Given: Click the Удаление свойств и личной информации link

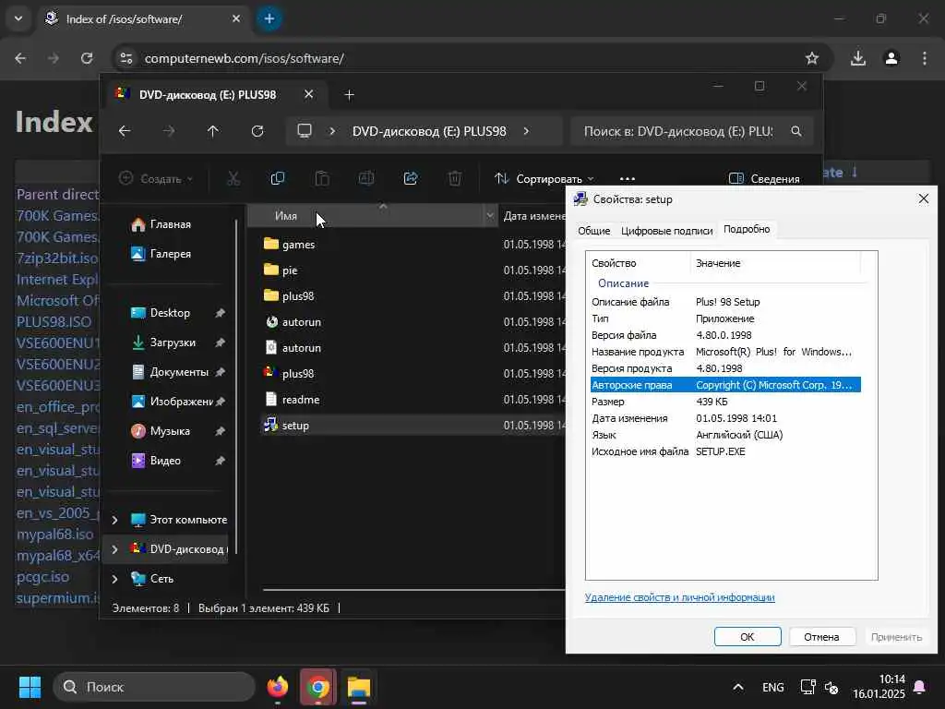Looking at the screenshot, I should tap(679, 597).
